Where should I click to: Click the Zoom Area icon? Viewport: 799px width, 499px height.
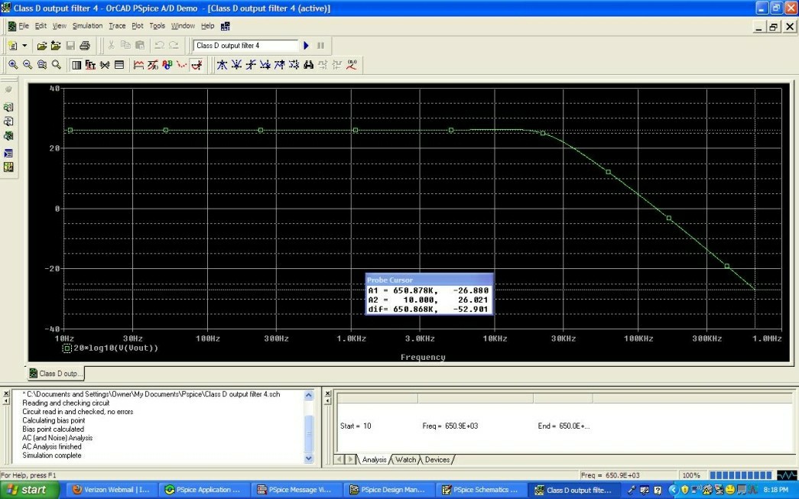(x=42, y=65)
